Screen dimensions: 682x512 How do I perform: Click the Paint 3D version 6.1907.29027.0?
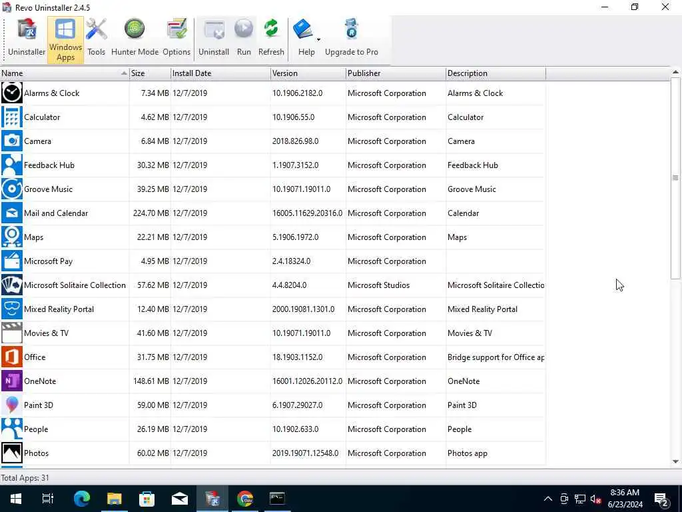[298, 405]
